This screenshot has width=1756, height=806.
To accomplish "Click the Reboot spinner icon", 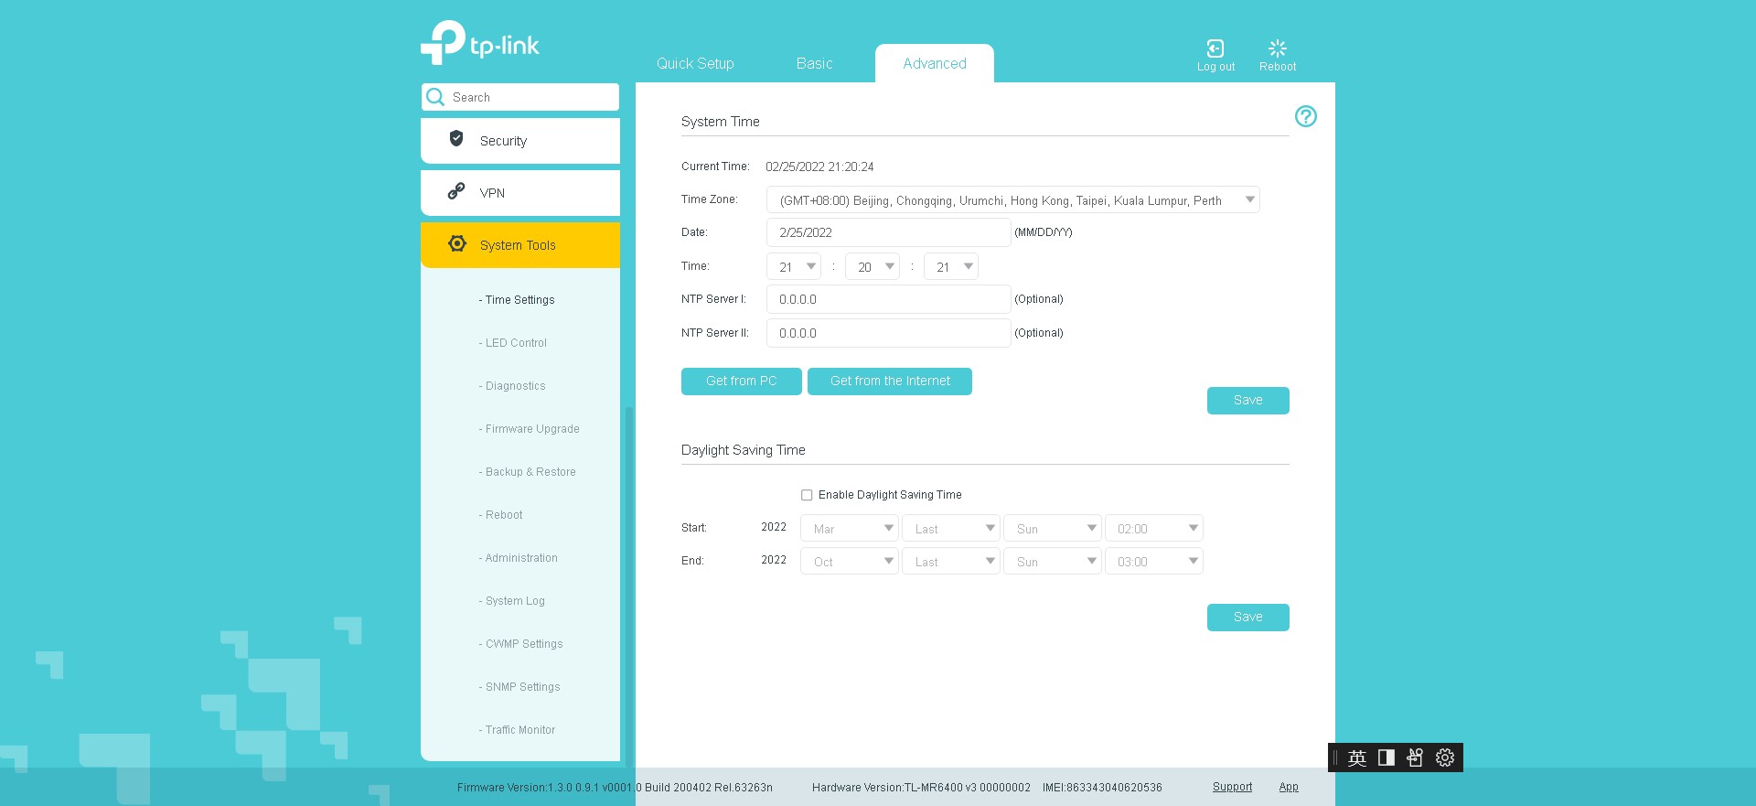I will coord(1278,48).
